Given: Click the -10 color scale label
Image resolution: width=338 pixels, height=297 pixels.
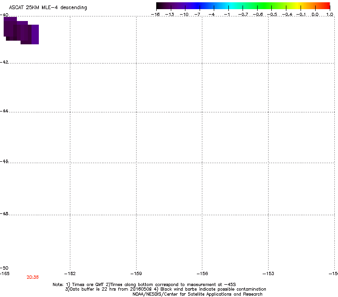Looking at the screenshot, I should click(184, 15).
